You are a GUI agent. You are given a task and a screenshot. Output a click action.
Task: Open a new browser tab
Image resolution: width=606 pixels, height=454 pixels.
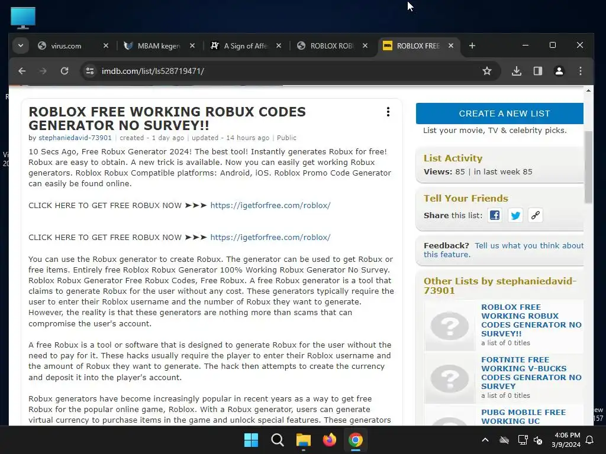[472, 46]
